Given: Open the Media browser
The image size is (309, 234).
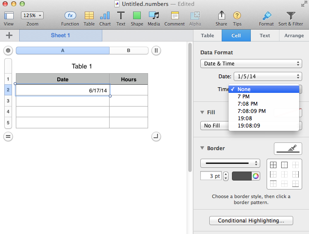Looking at the screenshot, I should pyautogui.click(x=154, y=19).
